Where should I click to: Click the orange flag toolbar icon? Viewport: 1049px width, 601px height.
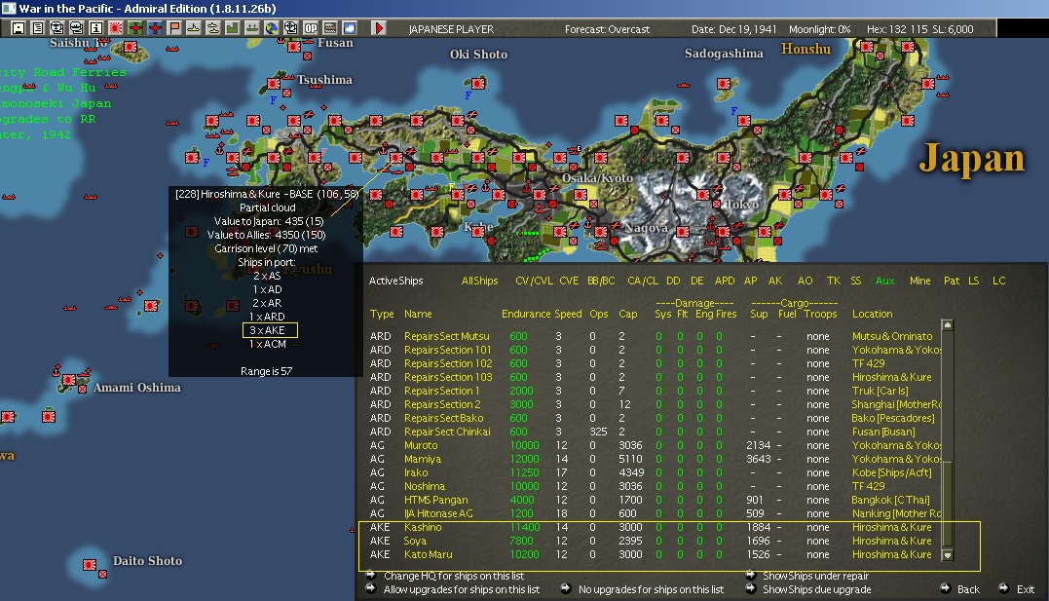pyautogui.click(x=174, y=28)
